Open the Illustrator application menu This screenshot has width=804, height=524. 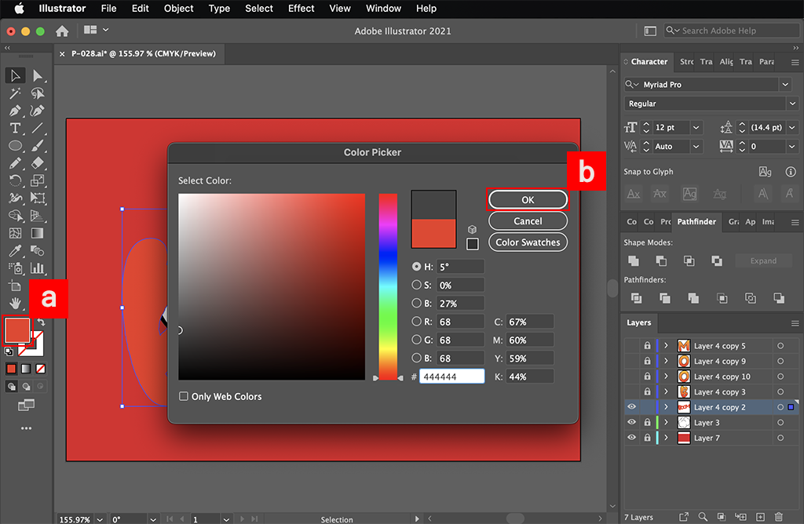(62, 8)
